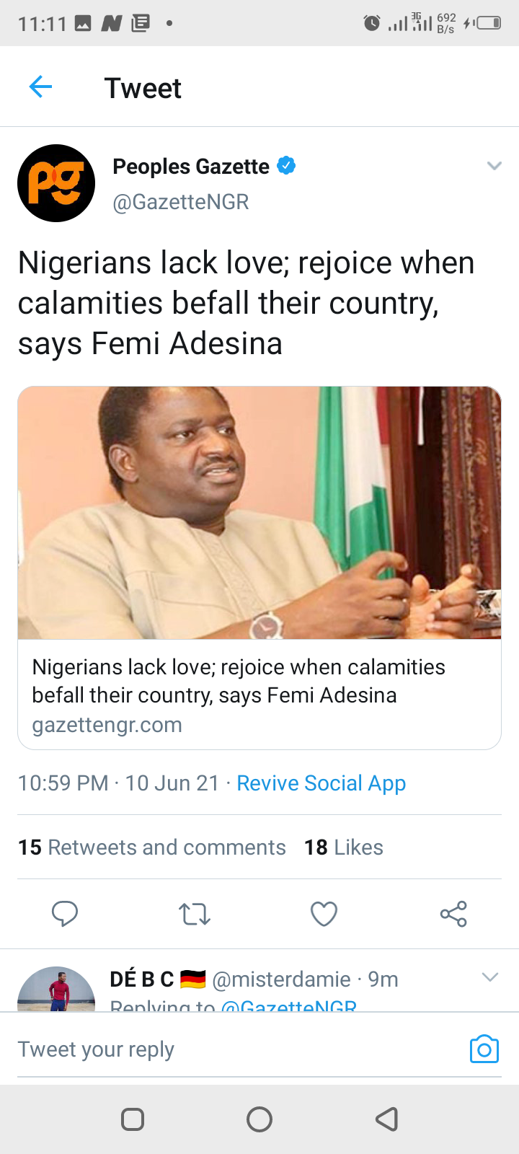Open @GazetteNGR handle

coord(181,202)
